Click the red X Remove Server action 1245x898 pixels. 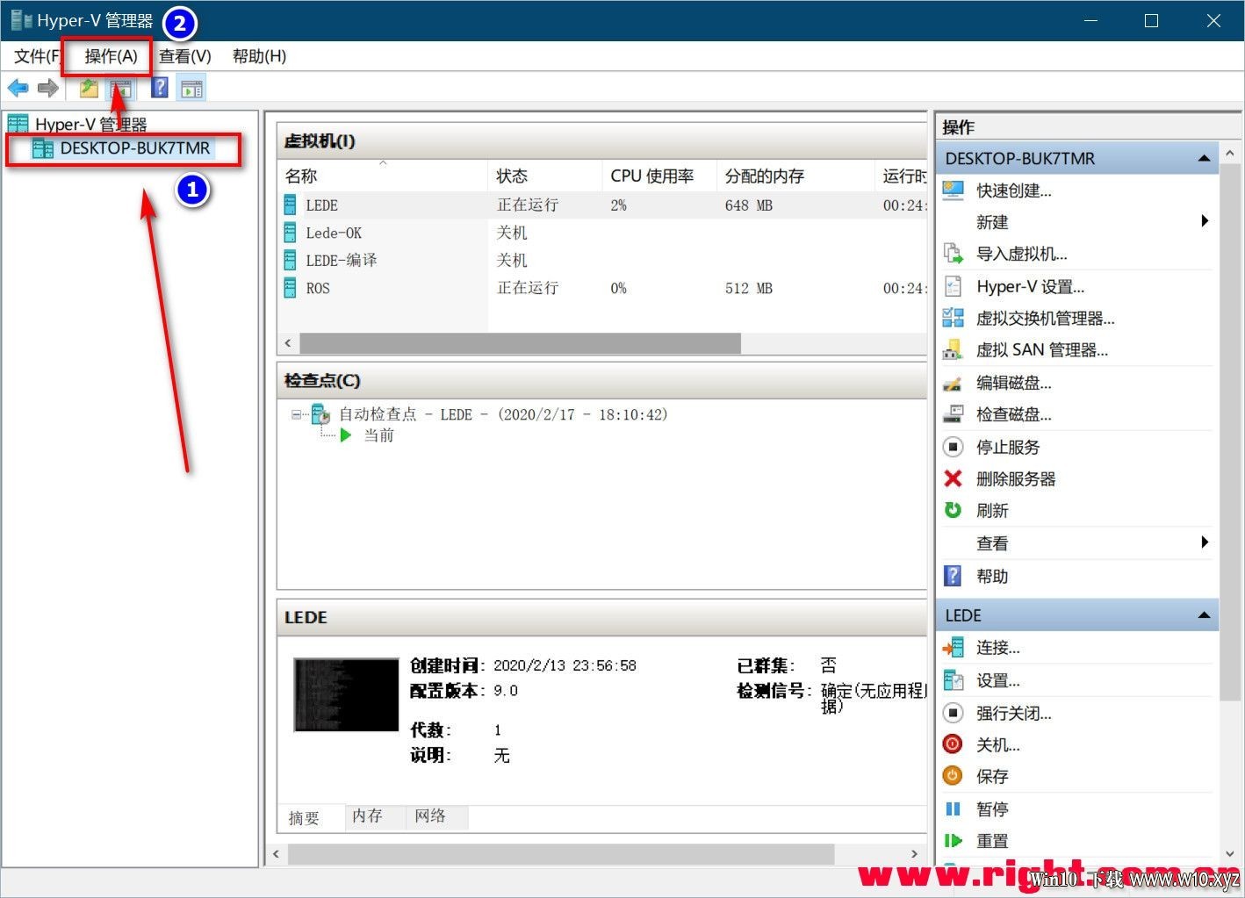(953, 478)
